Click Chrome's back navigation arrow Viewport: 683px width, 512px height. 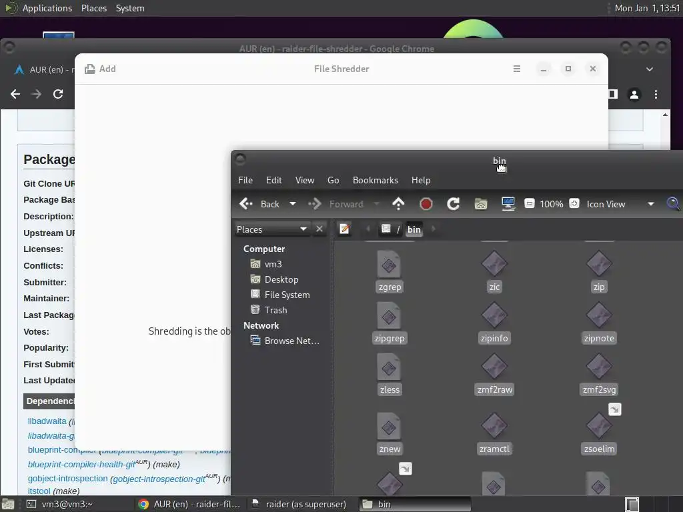pyautogui.click(x=15, y=94)
